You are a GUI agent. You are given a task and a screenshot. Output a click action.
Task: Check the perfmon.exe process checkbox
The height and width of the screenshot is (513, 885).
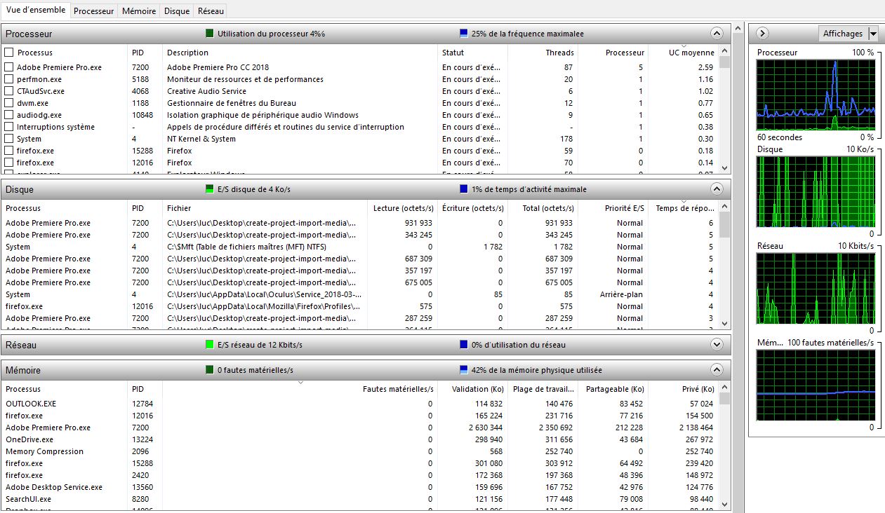point(9,79)
